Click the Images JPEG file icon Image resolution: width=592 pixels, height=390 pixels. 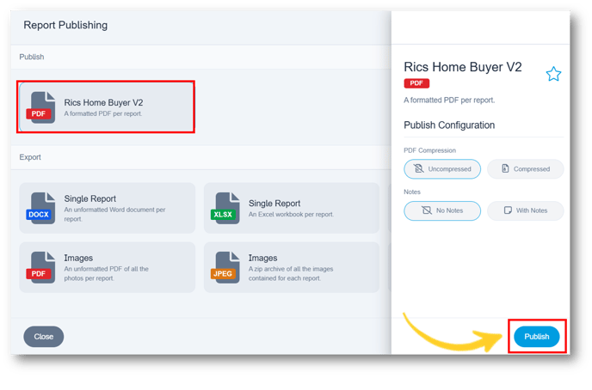click(225, 267)
